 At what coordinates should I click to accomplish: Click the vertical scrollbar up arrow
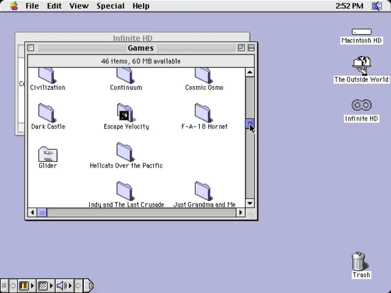[x=250, y=72]
